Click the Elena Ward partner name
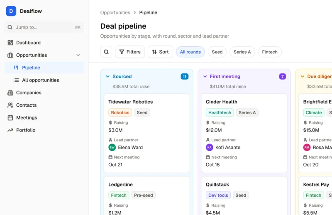 (130, 147)
